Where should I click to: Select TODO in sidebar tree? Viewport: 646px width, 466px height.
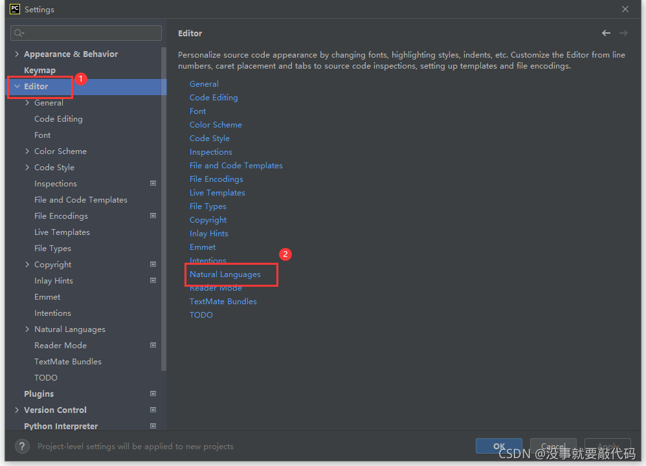(x=46, y=378)
